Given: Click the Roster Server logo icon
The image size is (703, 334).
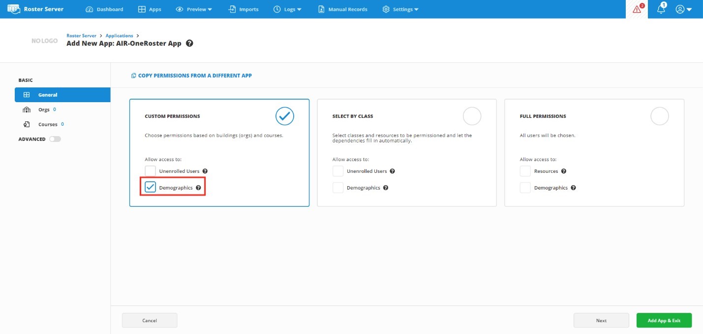Looking at the screenshot, I should pos(13,9).
